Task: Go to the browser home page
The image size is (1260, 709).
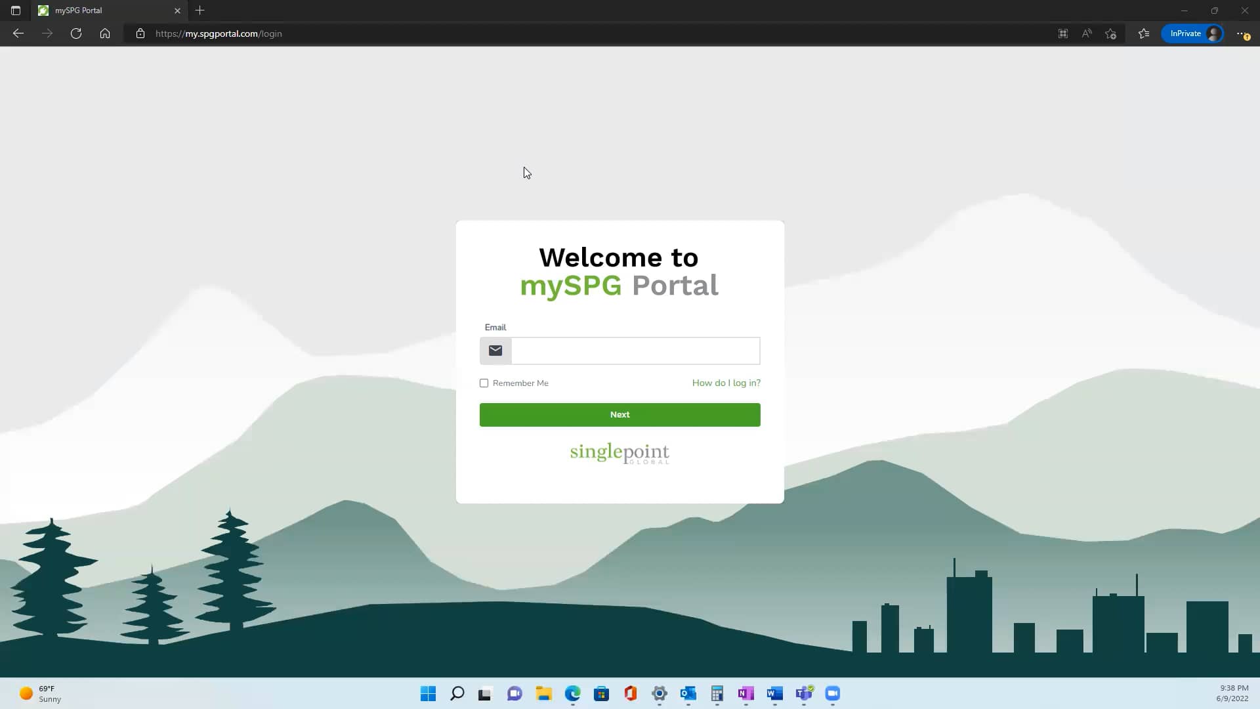Action: click(x=105, y=33)
